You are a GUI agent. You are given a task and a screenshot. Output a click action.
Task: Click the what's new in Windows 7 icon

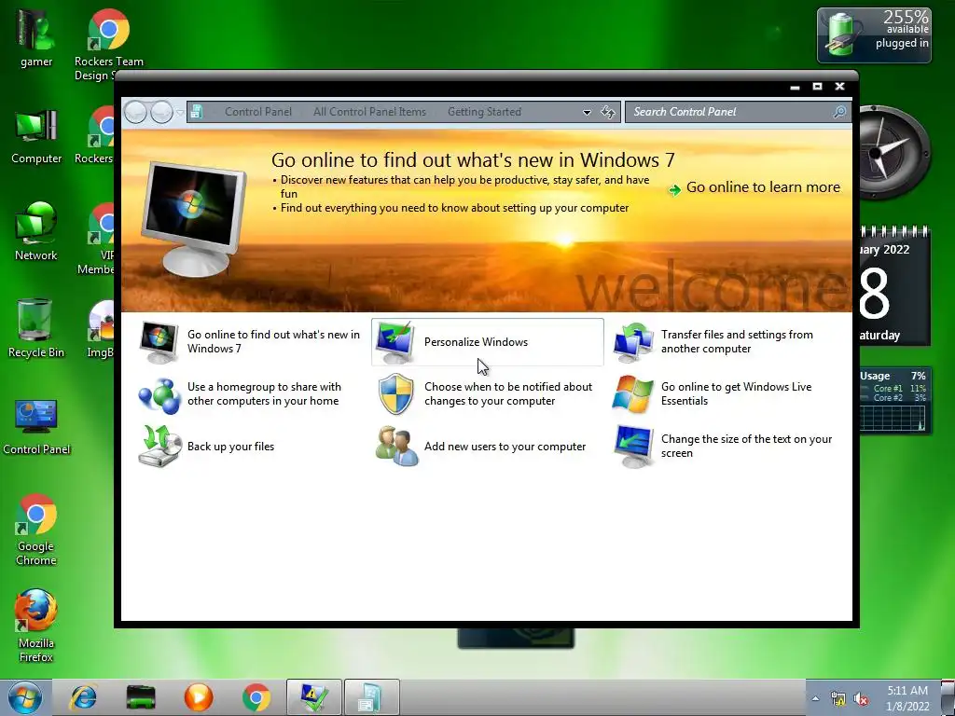[159, 342]
